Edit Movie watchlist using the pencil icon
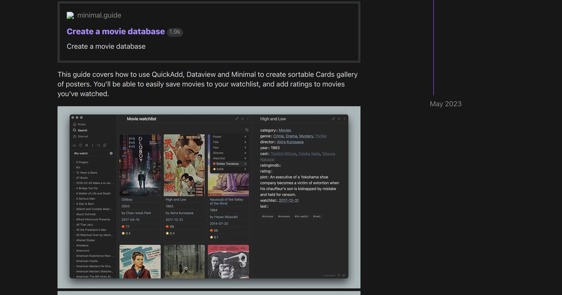 coord(237,119)
